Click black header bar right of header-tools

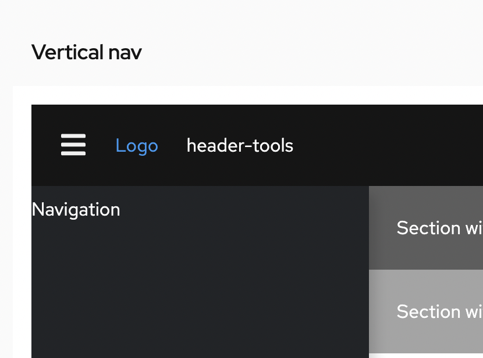tap(390, 145)
